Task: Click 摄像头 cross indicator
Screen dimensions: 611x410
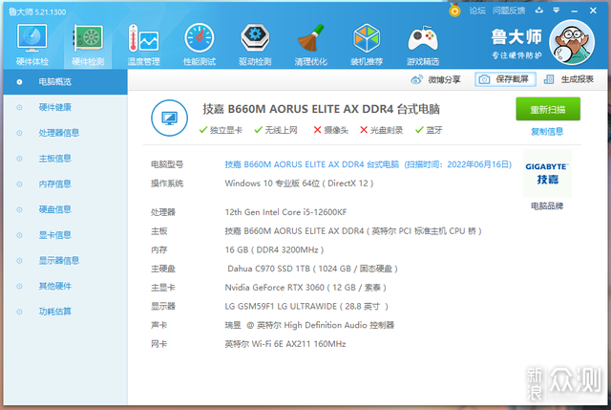Action: [x=331, y=130]
